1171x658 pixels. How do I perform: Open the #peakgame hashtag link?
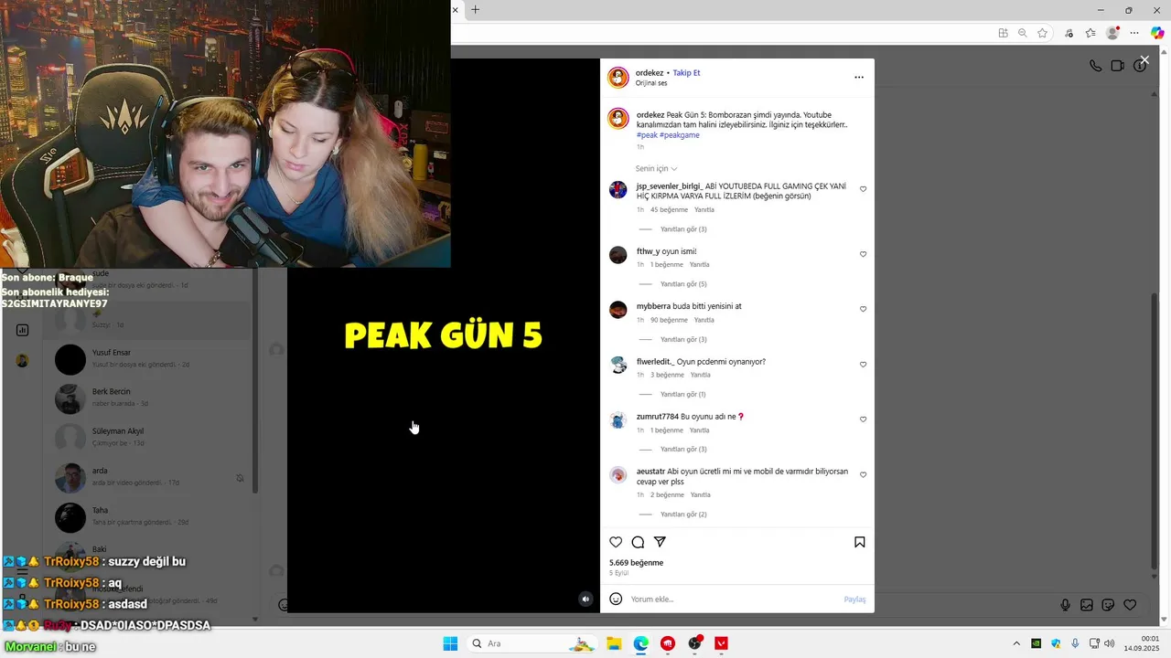680,135
